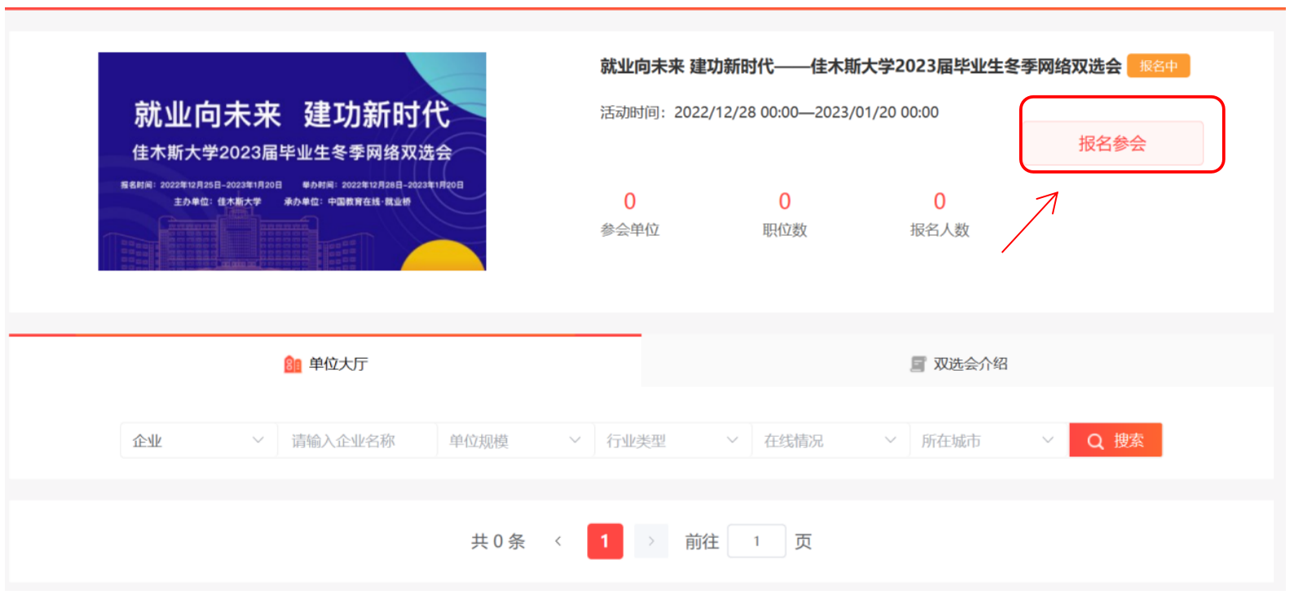Click the 前往 page number input box
Screen dimensions: 1294x599
pyautogui.click(x=756, y=541)
